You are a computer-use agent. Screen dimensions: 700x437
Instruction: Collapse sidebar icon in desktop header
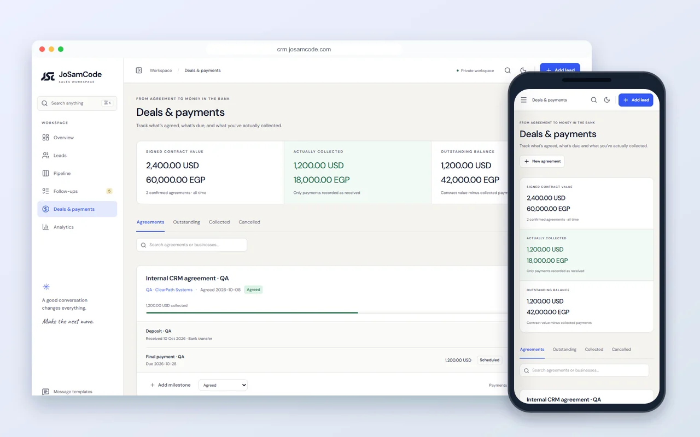pos(139,70)
